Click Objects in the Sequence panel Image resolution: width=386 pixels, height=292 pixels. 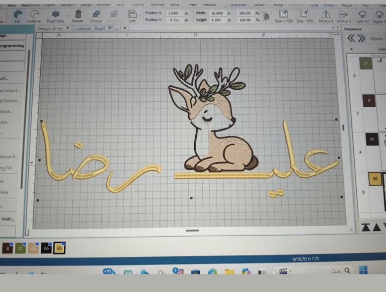click(x=376, y=39)
